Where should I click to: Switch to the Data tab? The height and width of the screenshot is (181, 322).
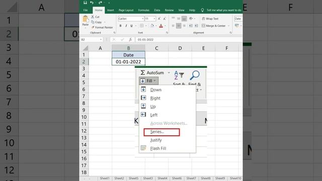(x=157, y=10)
